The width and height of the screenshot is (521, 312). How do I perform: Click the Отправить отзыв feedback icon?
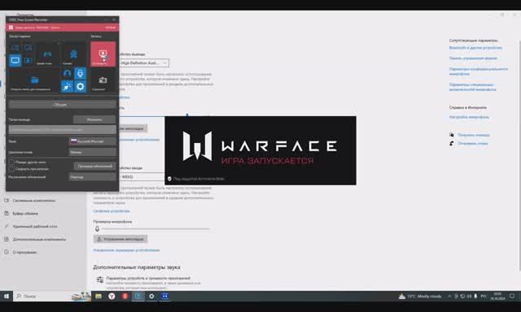coord(452,144)
